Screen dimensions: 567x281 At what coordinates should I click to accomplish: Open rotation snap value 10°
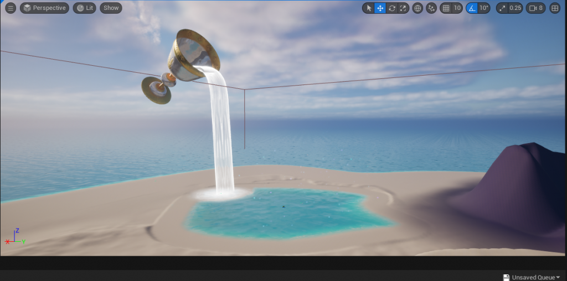[484, 8]
